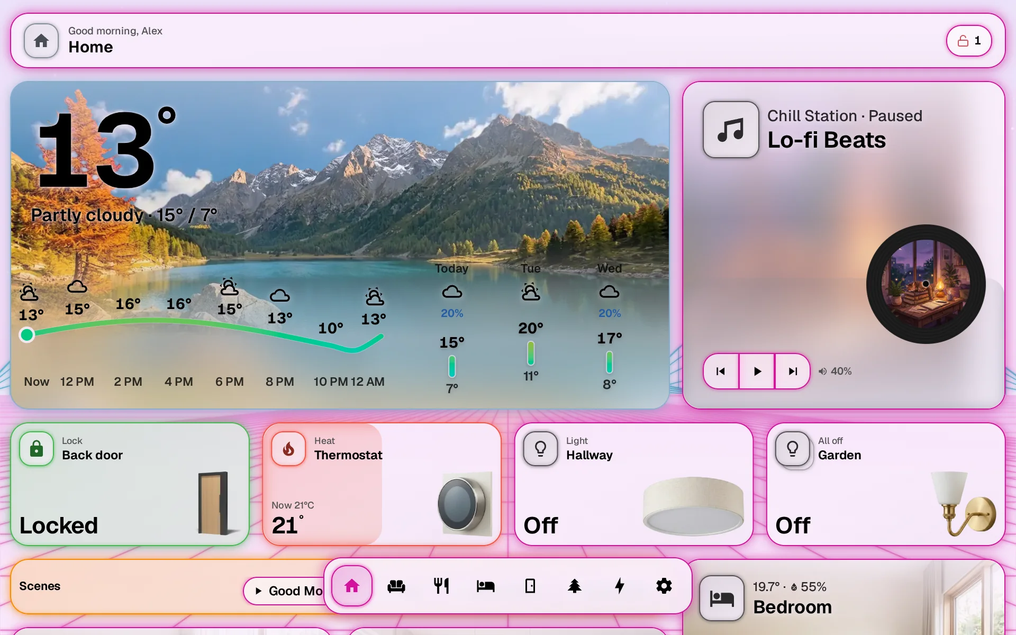The width and height of the screenshot is (1016, 635).
Task: Click the Hallway light ceiling lamp image
Action: [693, 506]
